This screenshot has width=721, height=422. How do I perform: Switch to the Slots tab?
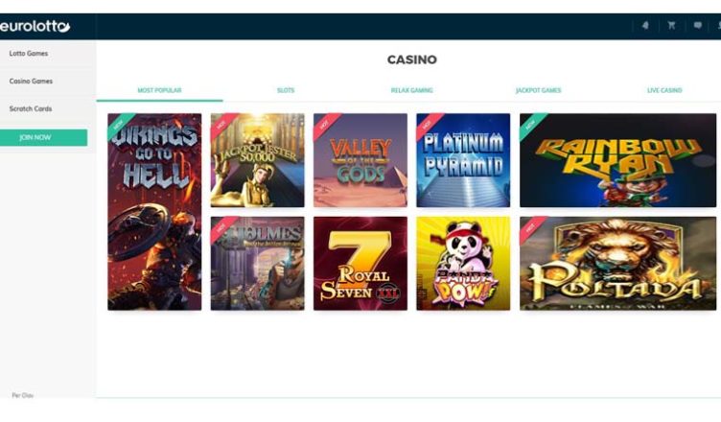(x=286, y=90)
